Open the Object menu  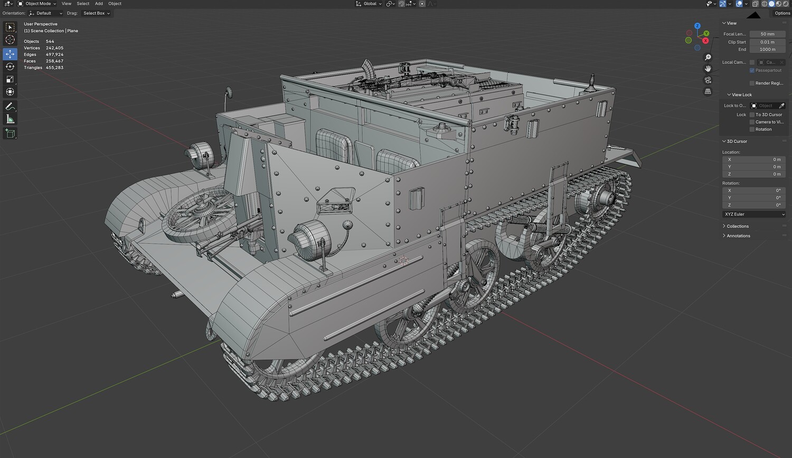115,4
